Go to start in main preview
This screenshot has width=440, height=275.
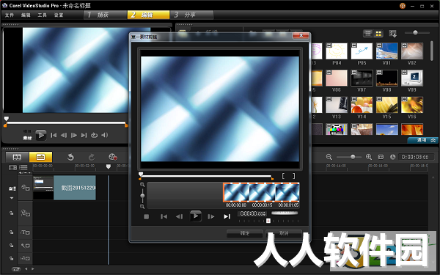(54, 135)
